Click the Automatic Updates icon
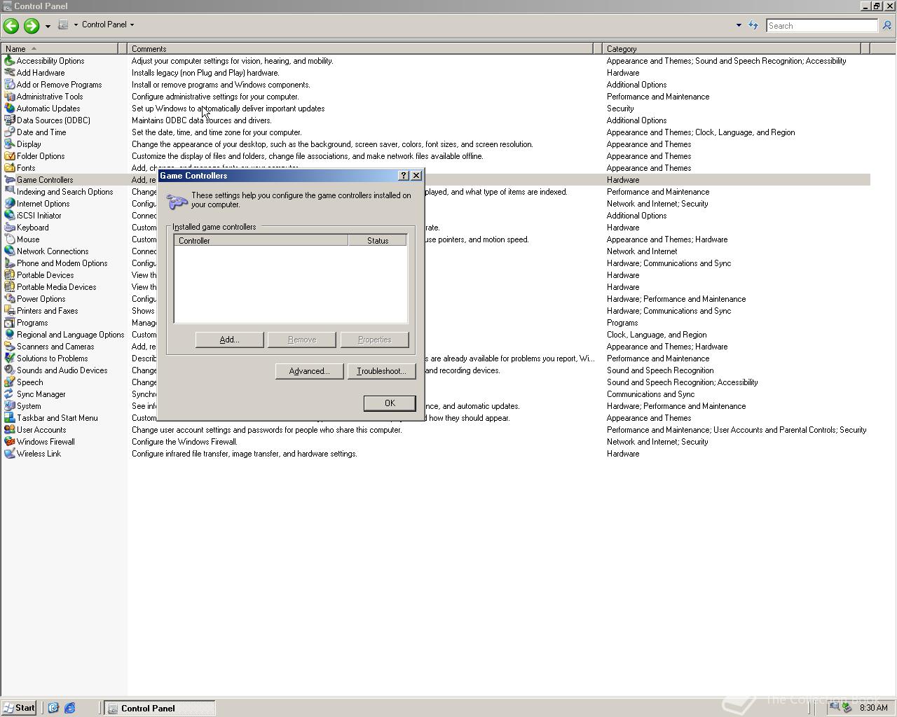Viewport: 897px width, 717px height. [9, 109]
